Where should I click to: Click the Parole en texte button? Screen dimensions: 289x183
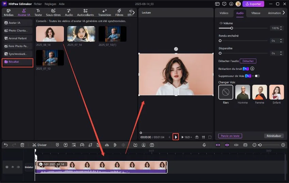point(230,136)
